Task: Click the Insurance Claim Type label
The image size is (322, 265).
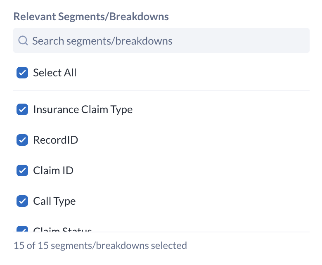Action: (x=83, y=109)
